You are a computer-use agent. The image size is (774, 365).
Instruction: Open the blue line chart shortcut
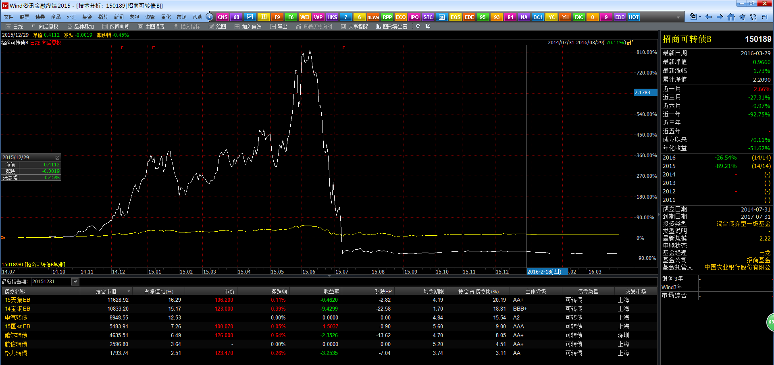250,17
